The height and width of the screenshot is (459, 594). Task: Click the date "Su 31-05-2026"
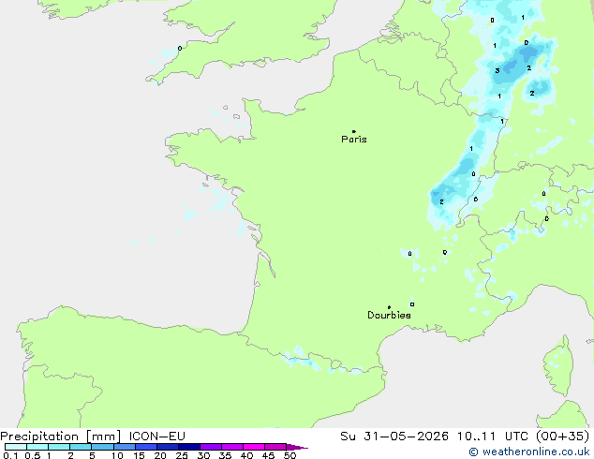coord(394,437)
